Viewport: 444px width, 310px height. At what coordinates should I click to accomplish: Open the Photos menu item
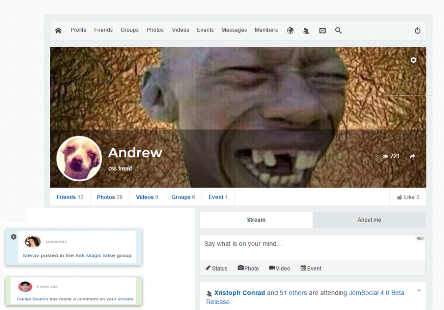155,30
